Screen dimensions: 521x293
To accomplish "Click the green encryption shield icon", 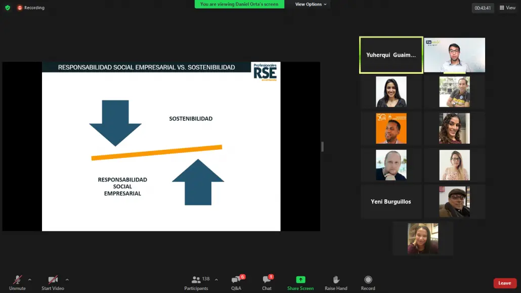I will pyautogui.click(x=8, y=8).
